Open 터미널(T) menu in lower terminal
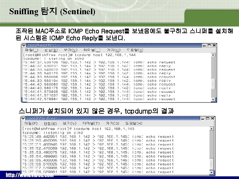Screen dimensions: 239x179 (x=91, y=123)
